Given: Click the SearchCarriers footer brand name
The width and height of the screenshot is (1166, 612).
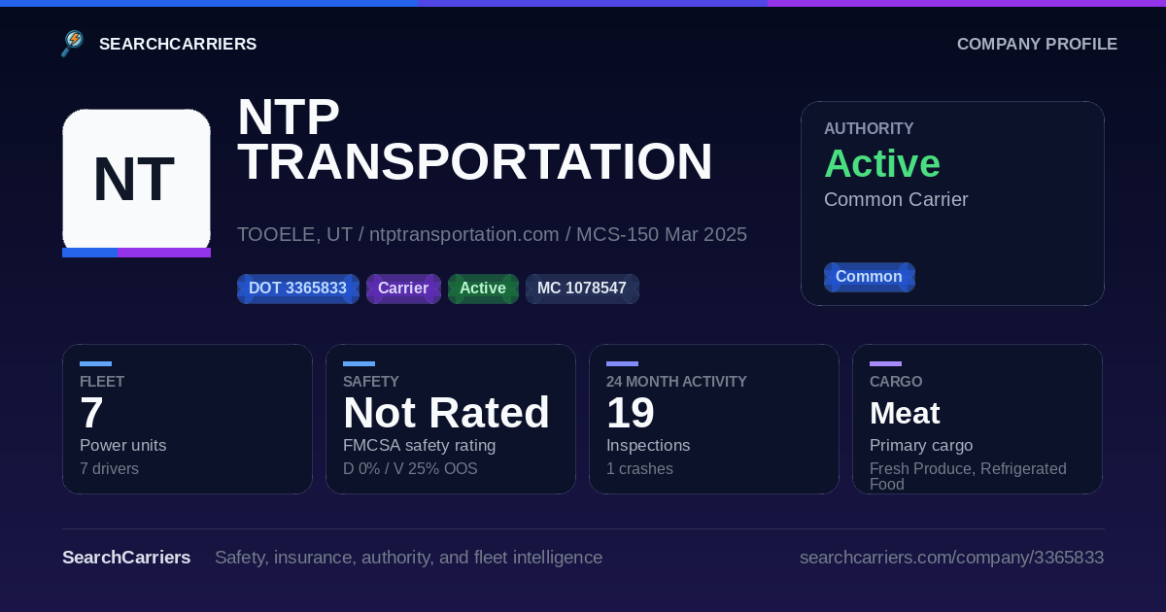Looking at the screenshot, I should [126, 558].
